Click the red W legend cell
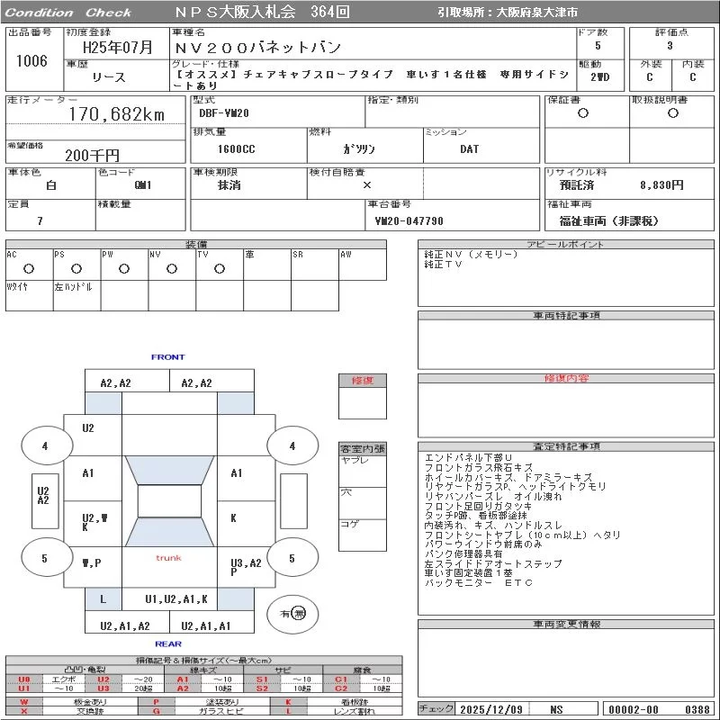The image size is (720, 720). pyautogui.click(x=24, y=701)
